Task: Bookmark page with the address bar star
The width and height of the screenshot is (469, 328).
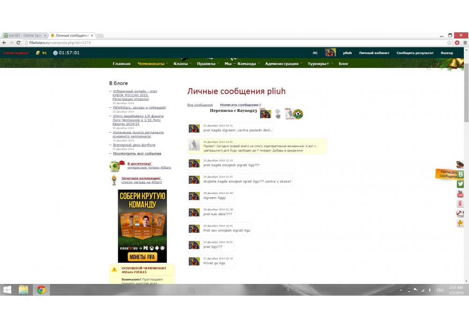Action: pos(449,43)
